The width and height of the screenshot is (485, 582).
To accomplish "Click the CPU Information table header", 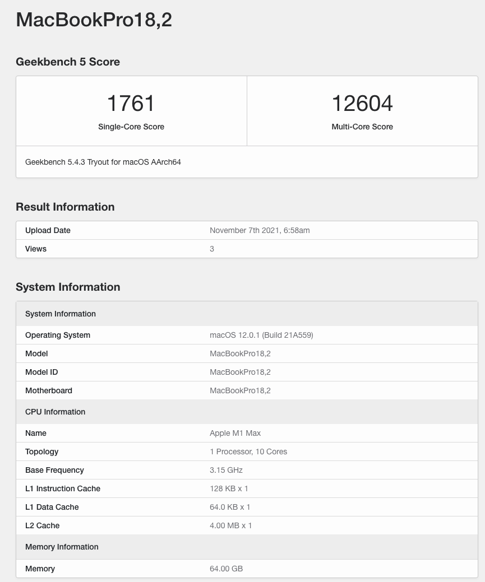I will click(55, 412).
